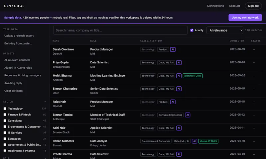Click the AI tag on Rohan Malhotra's row
The width and height of the screenshot is (266, 159).
195,141
